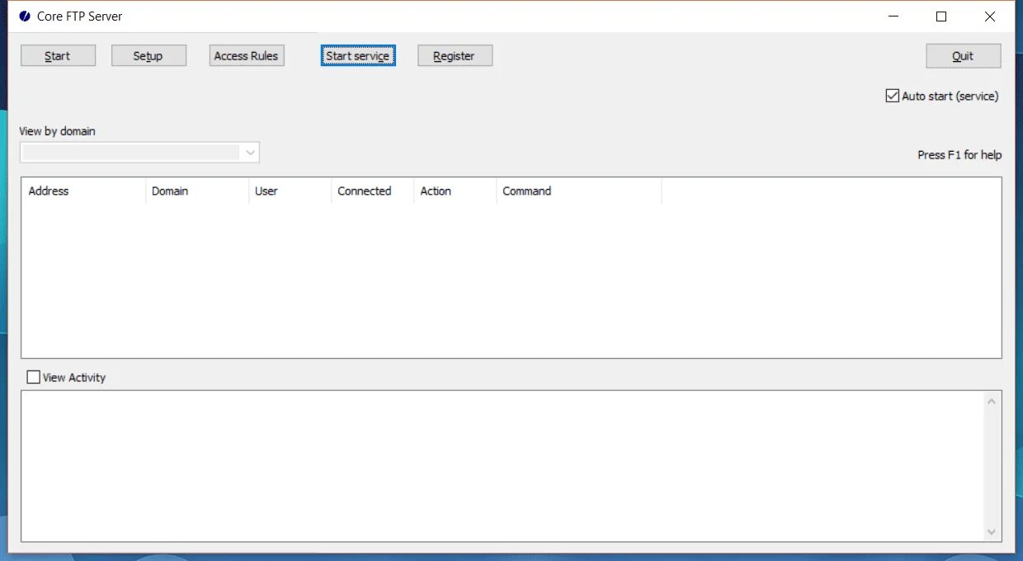Click the activity log scroll up arrow

coord(992,402)
